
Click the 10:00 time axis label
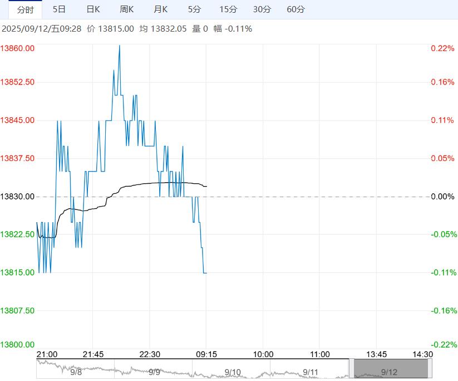point(263,354)
